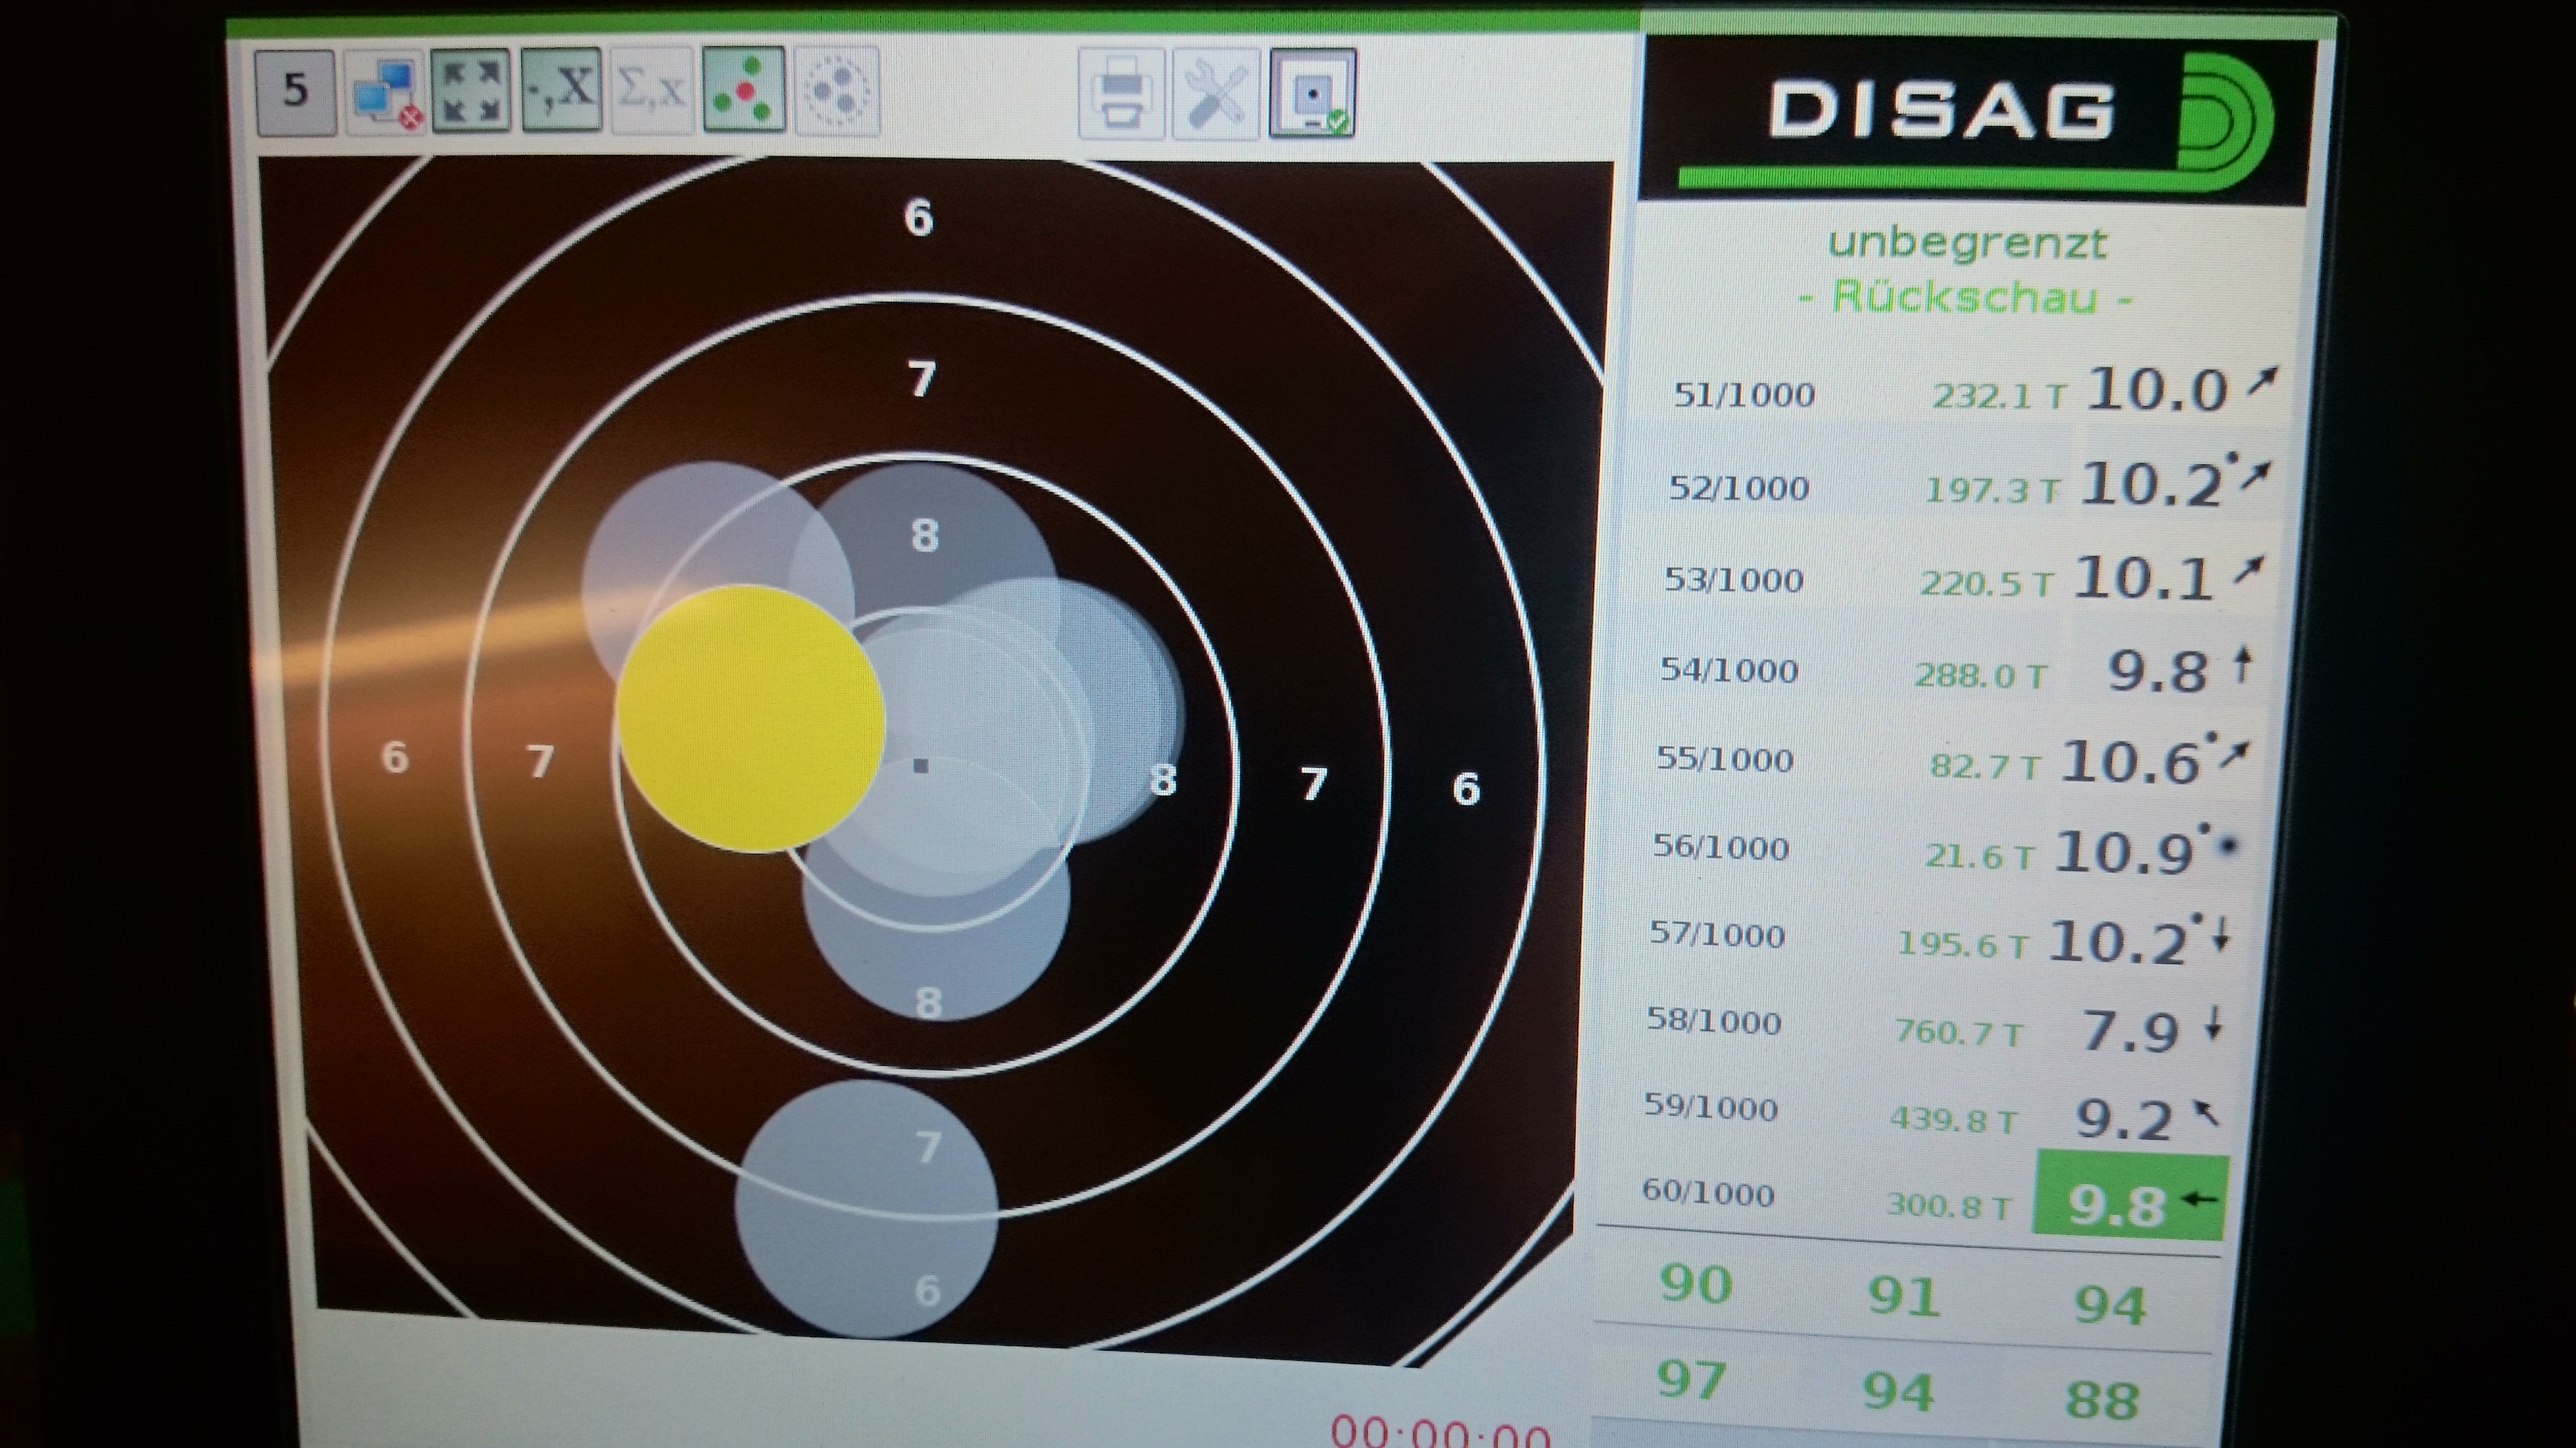
Task: Toggle the red-green shot dots view
Action: 743,91
